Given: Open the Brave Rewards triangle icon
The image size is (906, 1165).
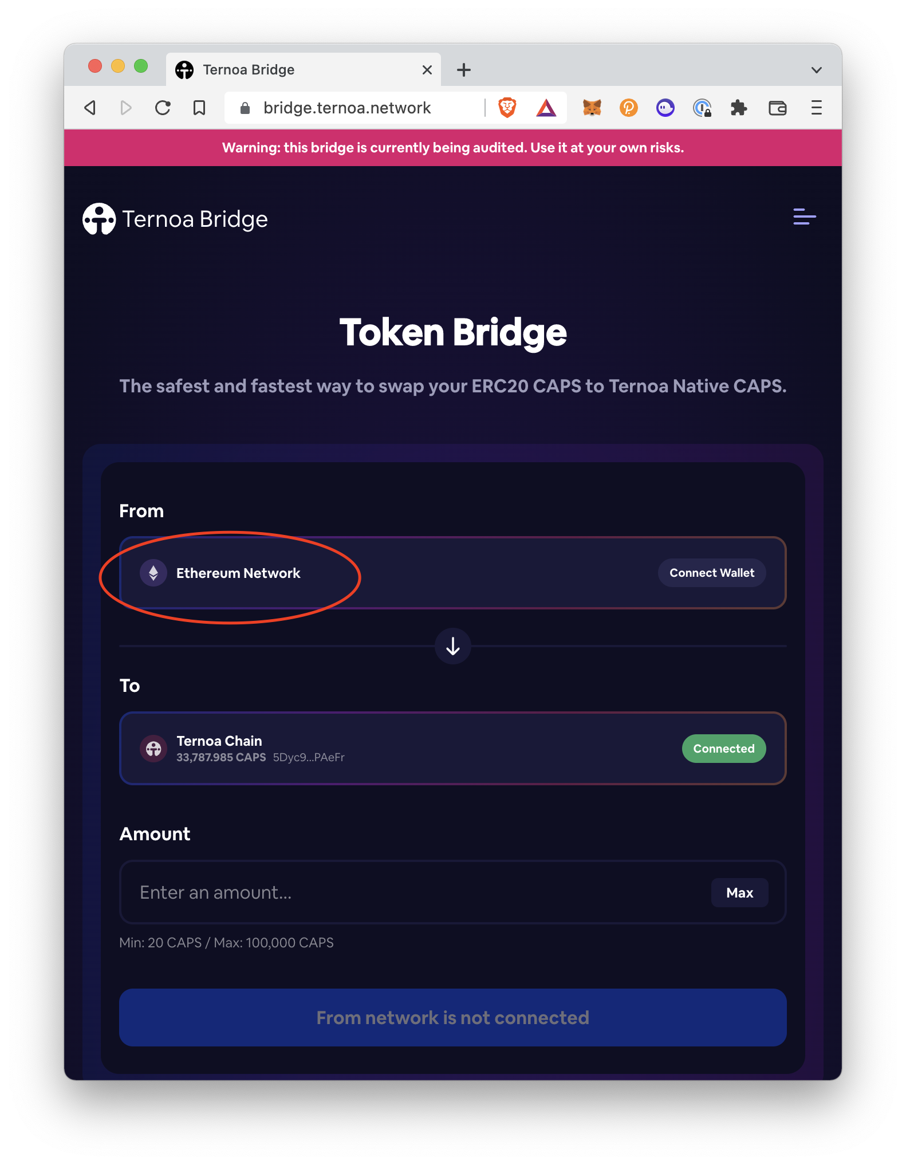Looking at the screenshot, I should point(546,108).
